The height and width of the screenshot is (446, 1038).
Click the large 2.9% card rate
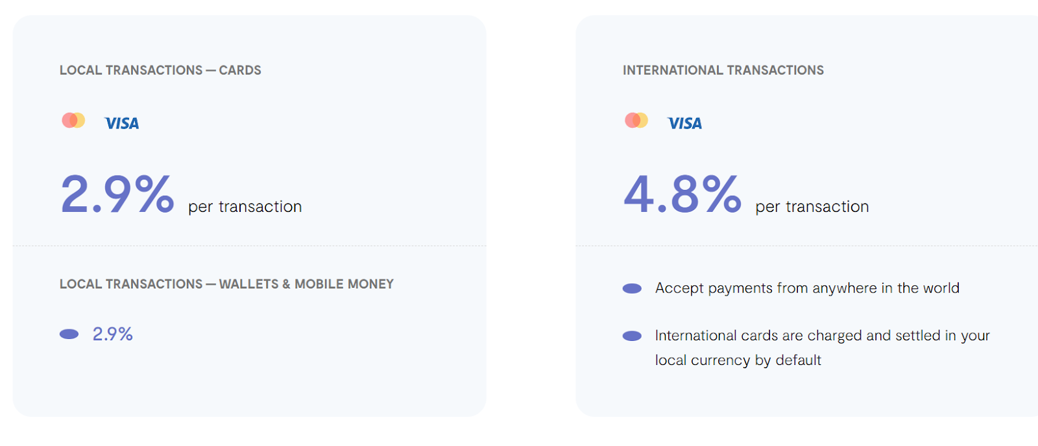click(x=117, y=194)
